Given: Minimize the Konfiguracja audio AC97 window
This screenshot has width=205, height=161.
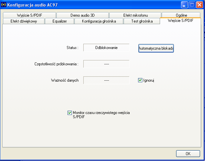Looking at the screenshot, I should pyautogui.click(x=184, y=5).
